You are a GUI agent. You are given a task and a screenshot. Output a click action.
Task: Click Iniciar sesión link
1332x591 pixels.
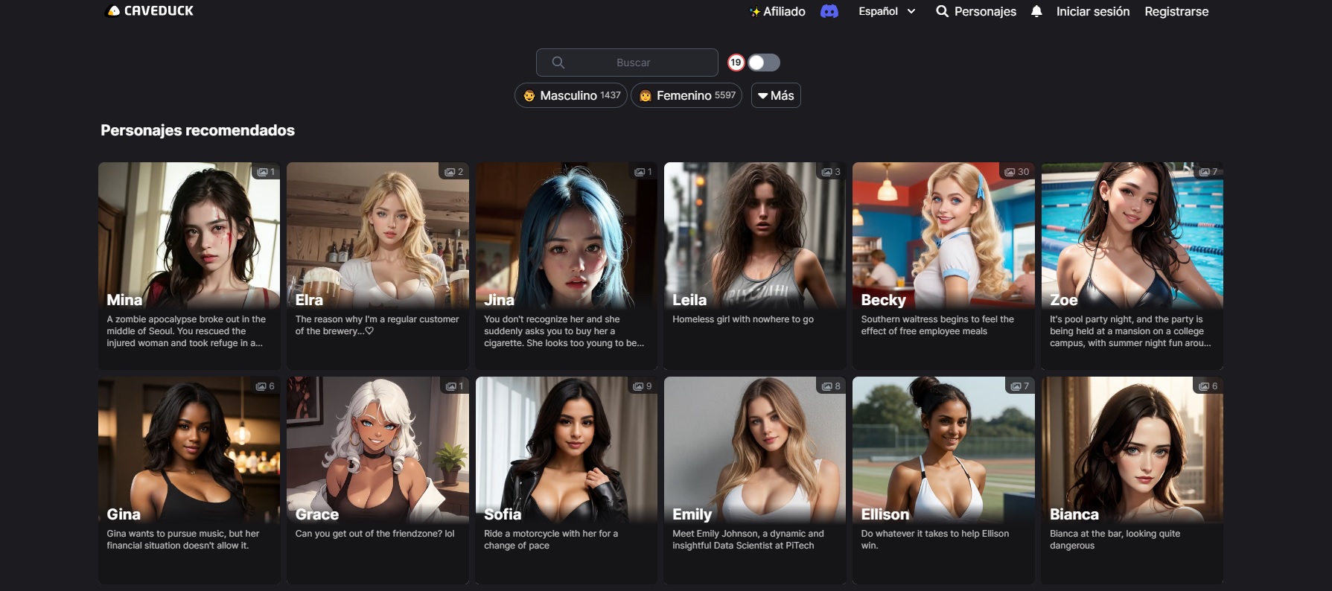coord(1092,11)
